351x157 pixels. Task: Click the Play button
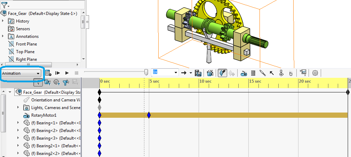click(x=67, y=73)
